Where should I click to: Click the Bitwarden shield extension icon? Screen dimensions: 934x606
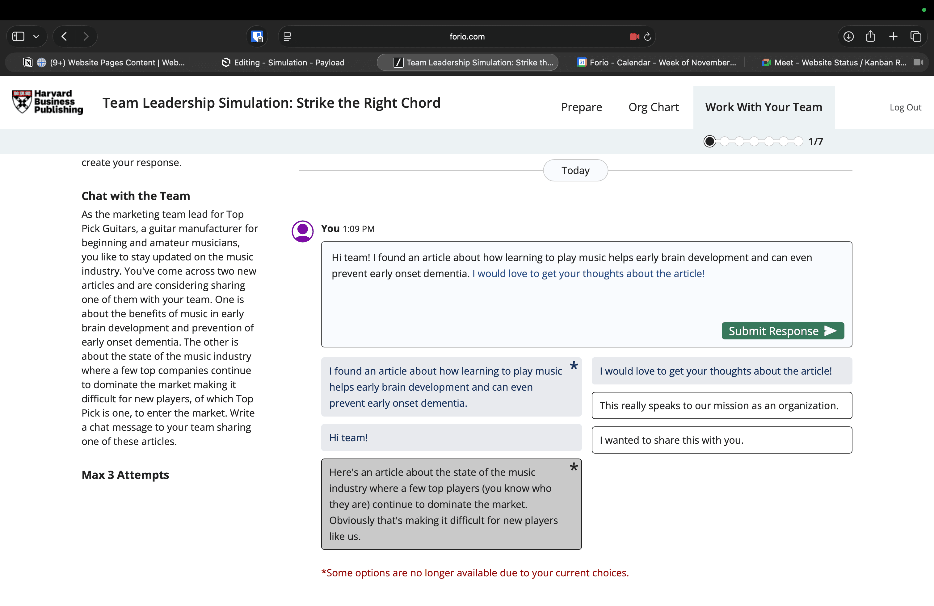tap(257, 36)
